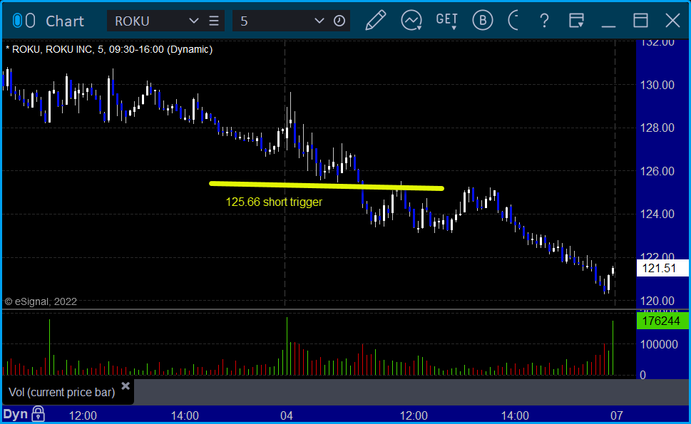Click the Chart window title
This screenshot has width=691, height=424.
pos(65,21)
